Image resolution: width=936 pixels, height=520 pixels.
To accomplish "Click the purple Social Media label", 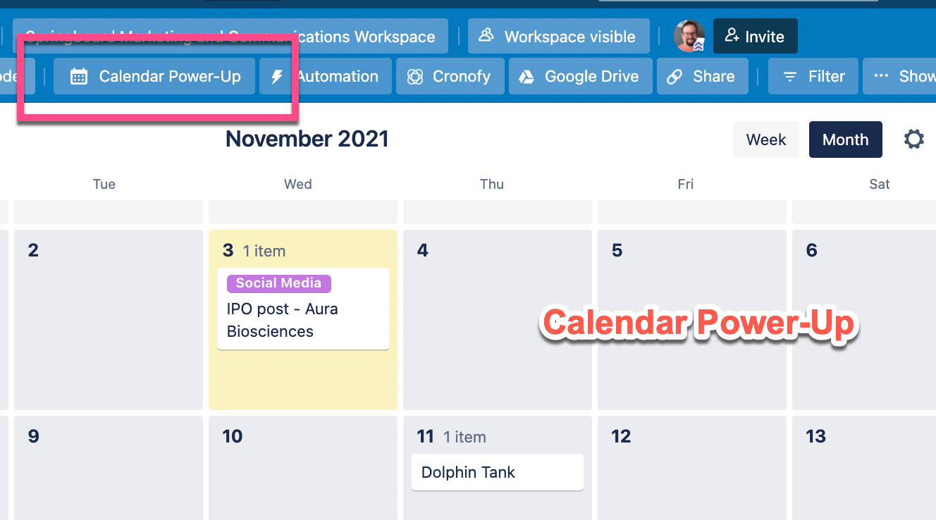I will [278, 283].
